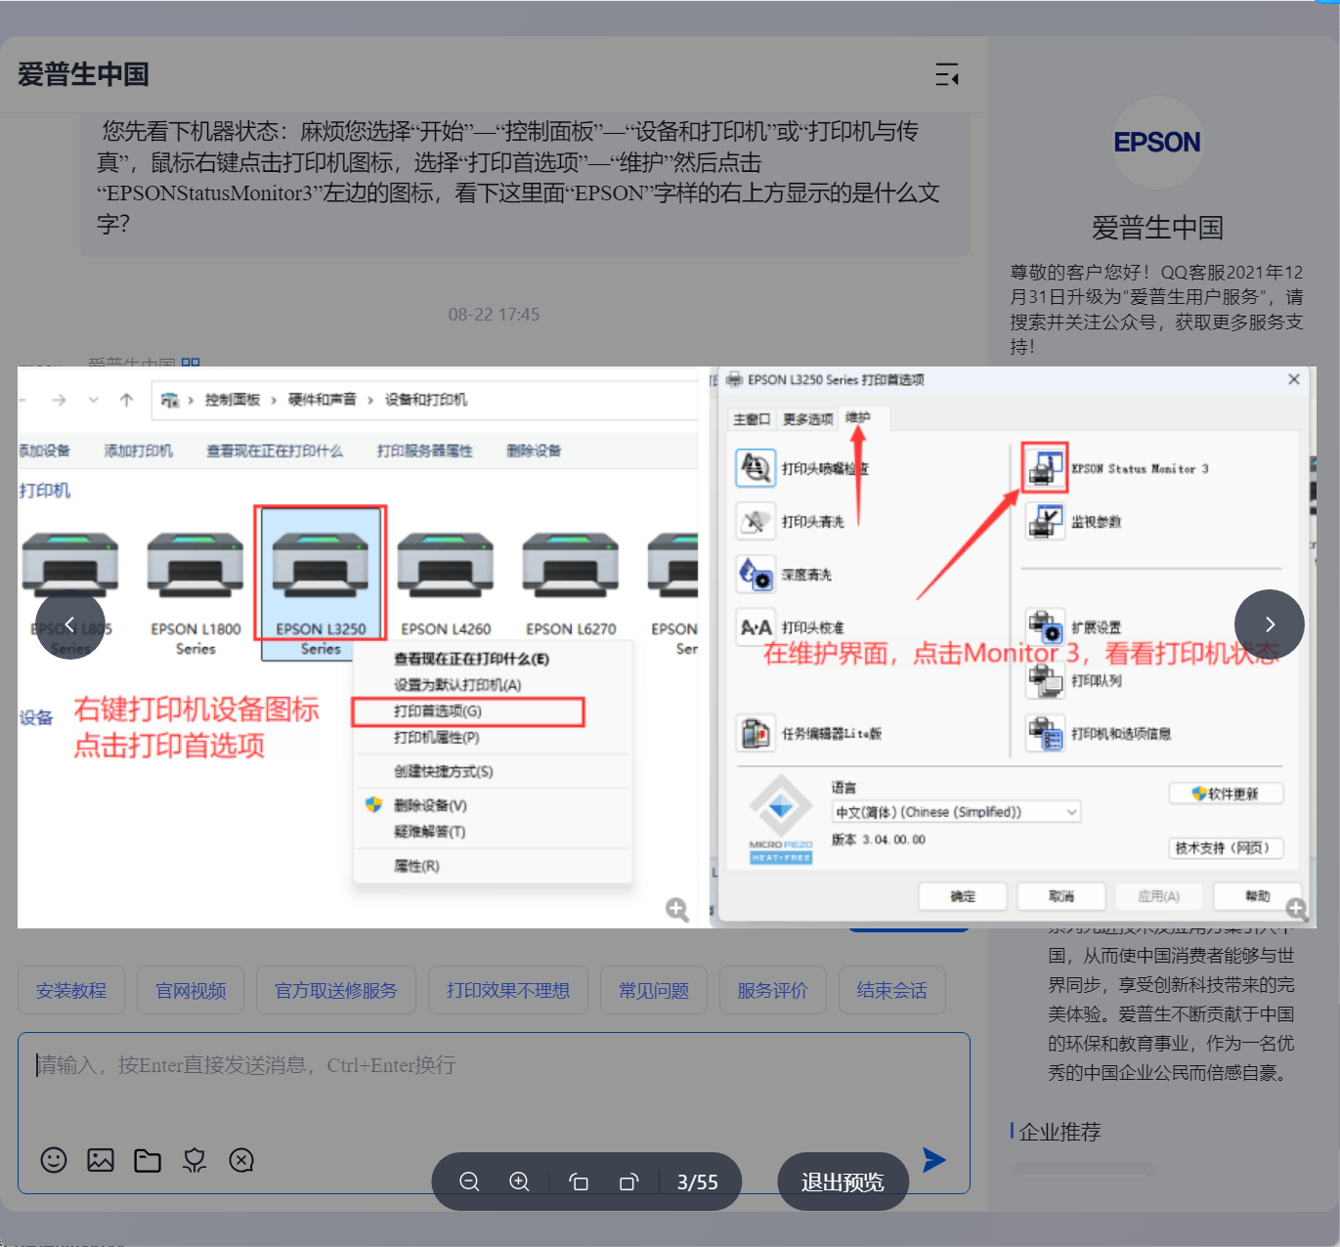1340x1247 pixels.
Task: Click the flower rating icon in toolbar
Action: [195, 1160]
